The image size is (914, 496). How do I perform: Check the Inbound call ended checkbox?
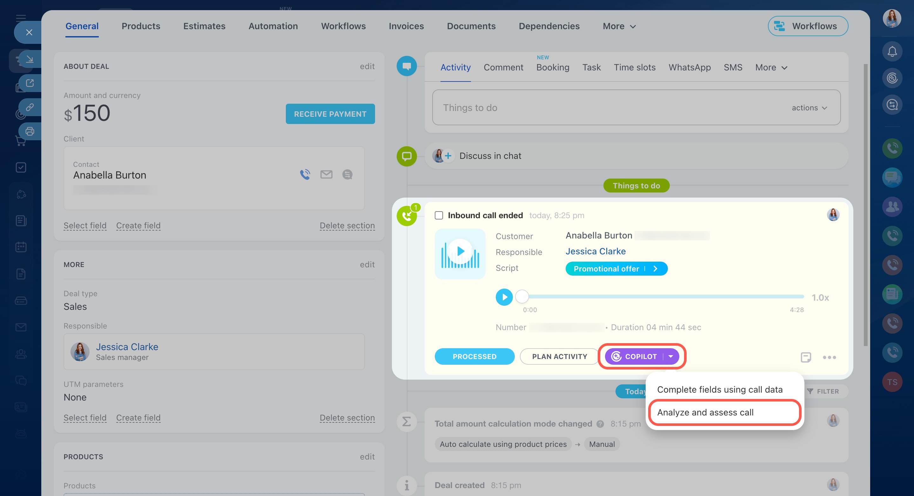tap(439, 215)
